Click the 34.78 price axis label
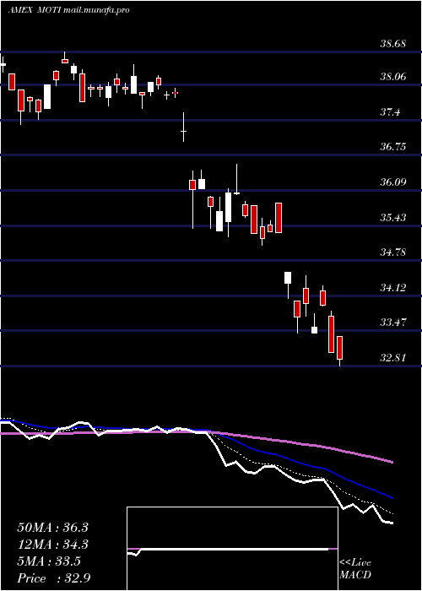The width and height of the screenshot is (422, 591). (x=392, y=252)
